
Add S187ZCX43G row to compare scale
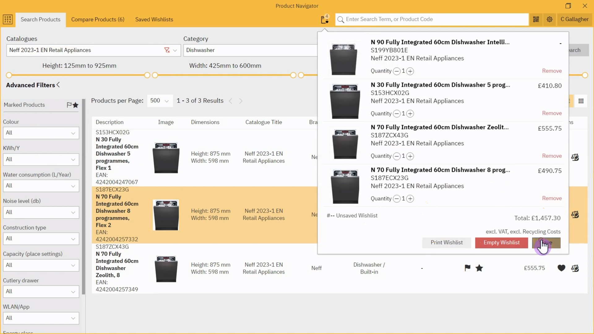click(x=575, y=268)
